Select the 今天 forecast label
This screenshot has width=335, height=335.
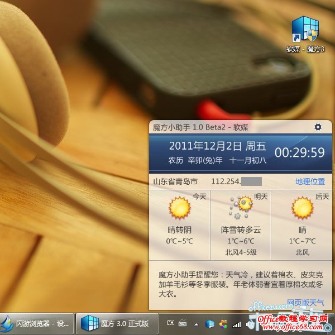[x=199, y=197]
